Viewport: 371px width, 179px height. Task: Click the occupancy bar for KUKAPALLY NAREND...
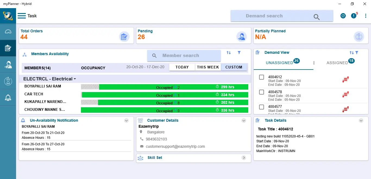pyautogui.click(x=165, y=102)
